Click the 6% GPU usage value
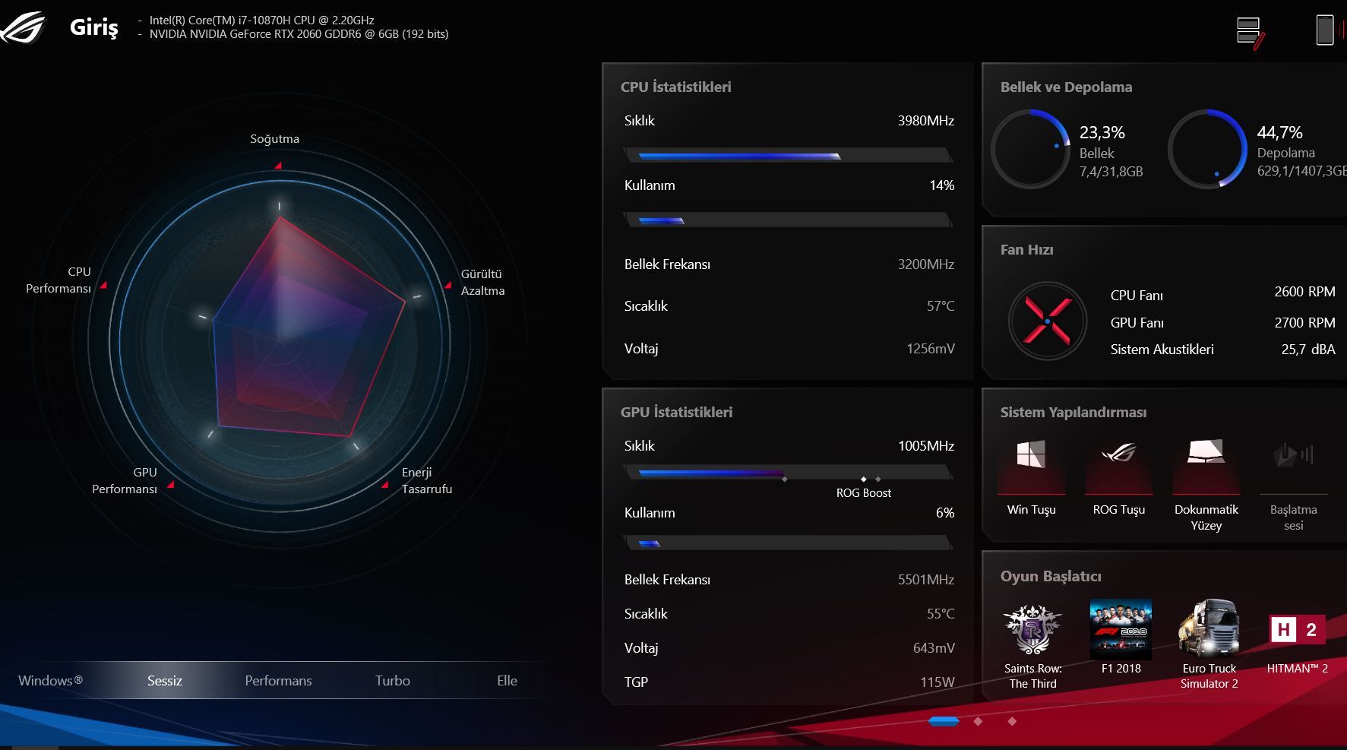Viewport: 1347px width, 750px height. (x=945, y=513)
